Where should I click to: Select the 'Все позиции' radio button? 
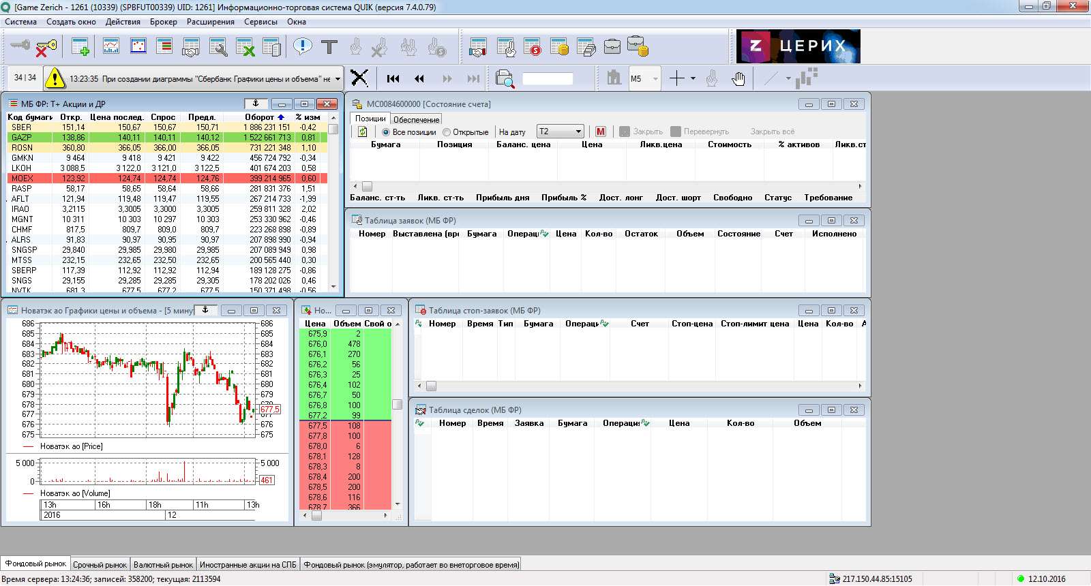(x=386, y=132)
